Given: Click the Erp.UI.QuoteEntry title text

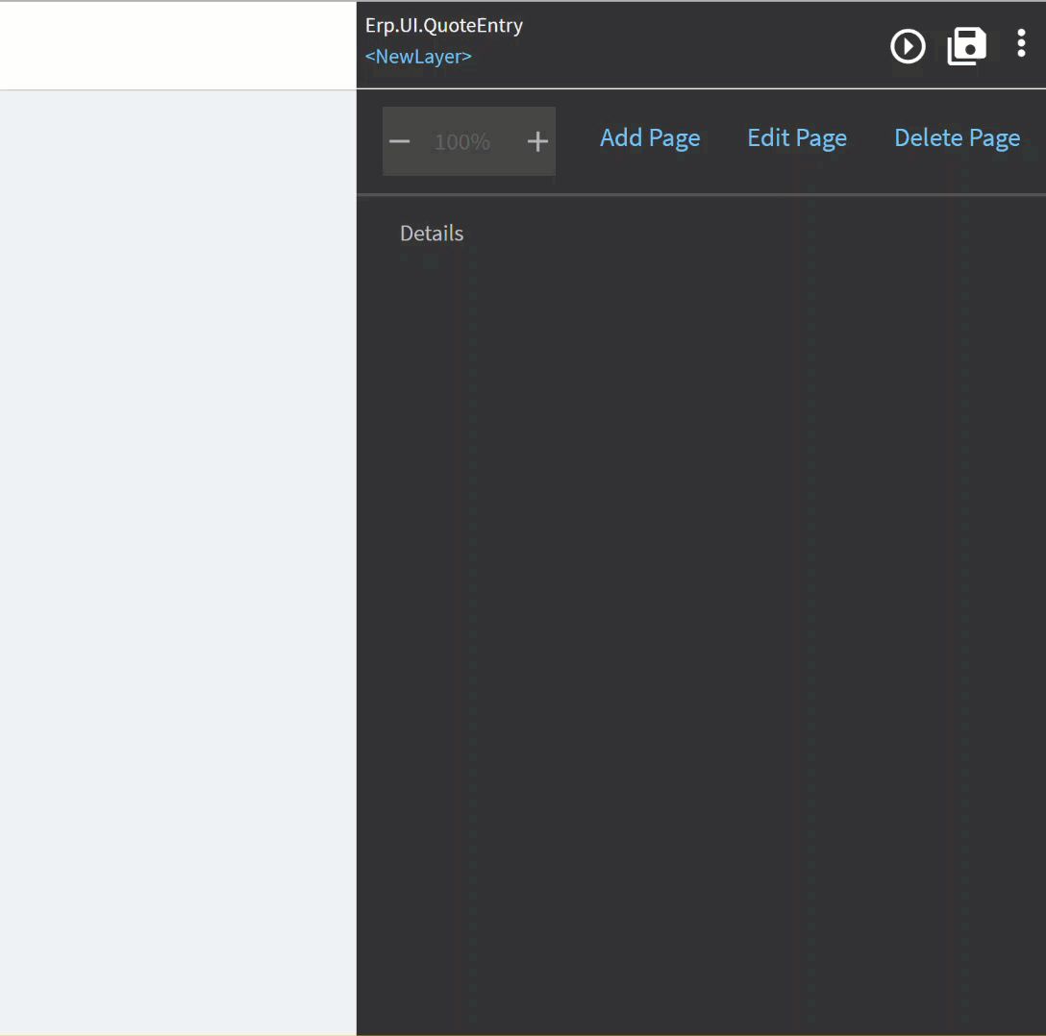Looking at the screenshot, I should [x=443, y=25].
